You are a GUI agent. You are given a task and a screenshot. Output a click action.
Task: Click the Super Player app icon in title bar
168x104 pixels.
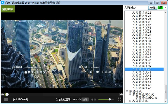click(3, 3)
